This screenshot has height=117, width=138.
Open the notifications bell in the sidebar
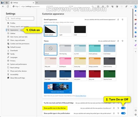(x=136, y=11)
